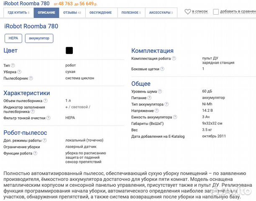Viewport: 256px width, 201px height.
Task: Open help icon next to Тип аккумулятора
Action: click(166, 104)
